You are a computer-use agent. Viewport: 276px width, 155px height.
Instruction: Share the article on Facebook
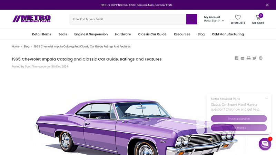236,58
